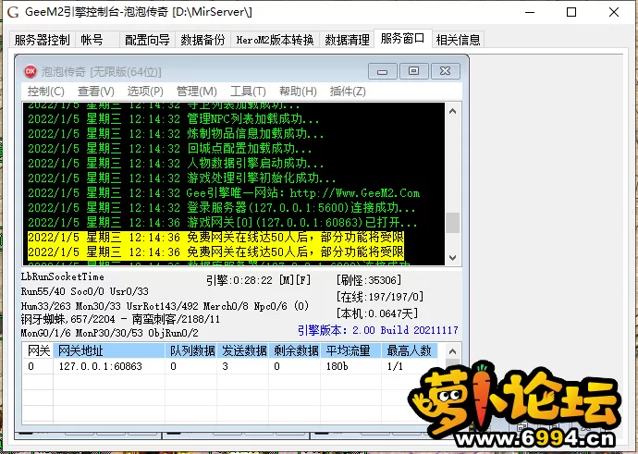Open the 选项(P) menu
This screenshot has height=454, width=638.
[x=145, y=92]
